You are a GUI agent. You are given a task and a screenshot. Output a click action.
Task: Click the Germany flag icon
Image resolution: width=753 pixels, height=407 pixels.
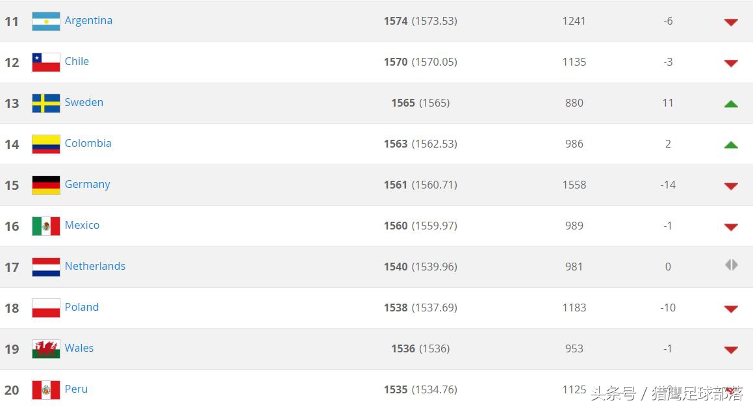tap(46, 185)
